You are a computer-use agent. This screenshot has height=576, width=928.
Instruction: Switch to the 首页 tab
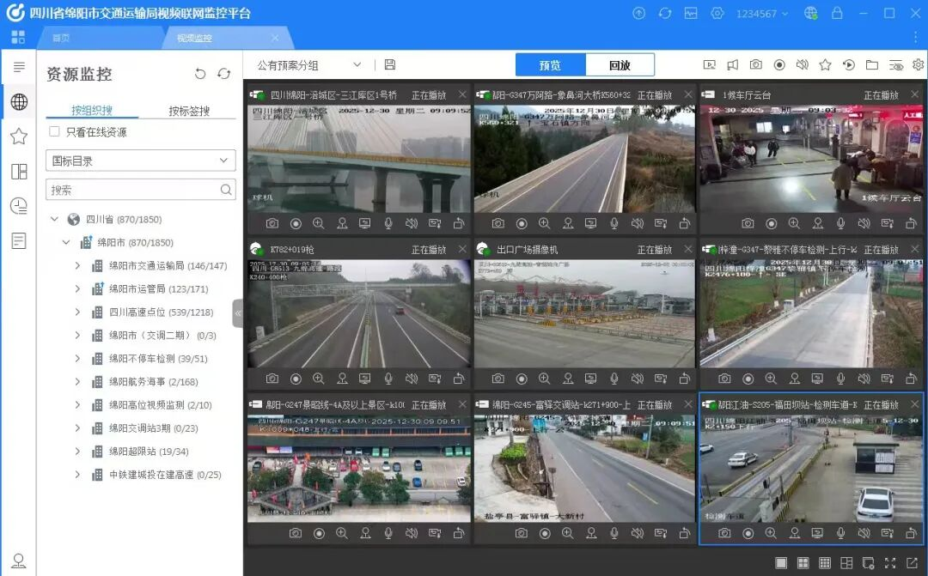tap(61, 39)
